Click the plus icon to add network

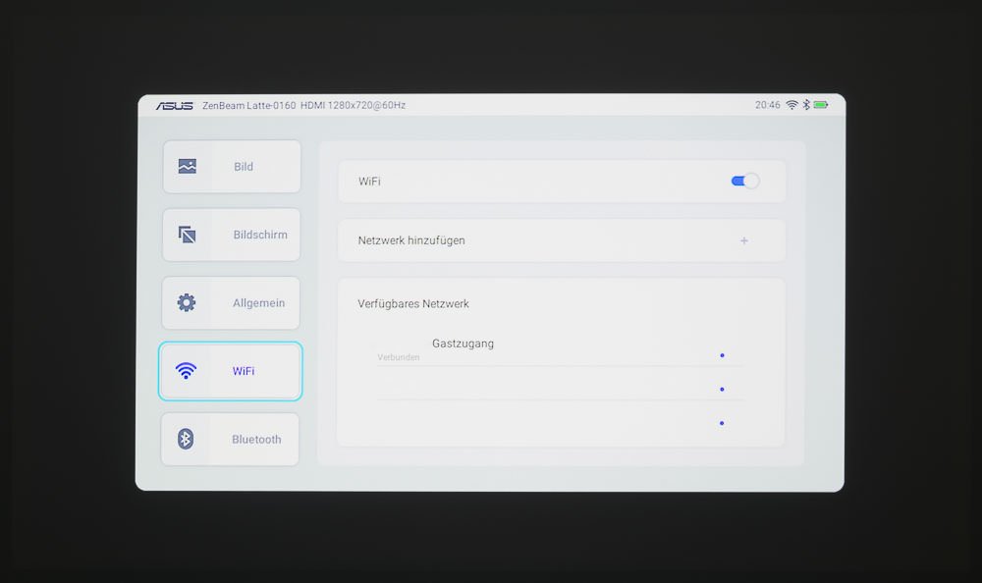(x=744, y=240)
